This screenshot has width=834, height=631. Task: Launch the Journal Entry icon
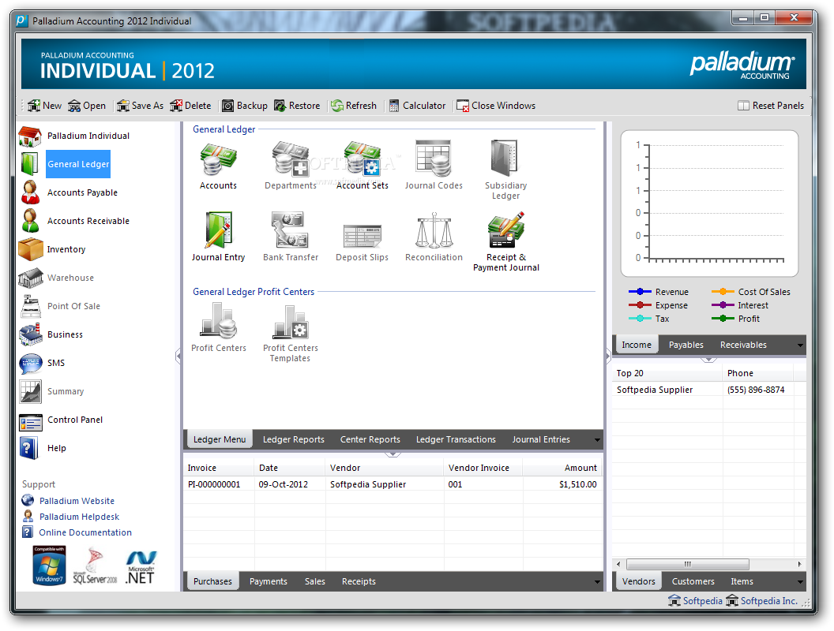(218, 230)
